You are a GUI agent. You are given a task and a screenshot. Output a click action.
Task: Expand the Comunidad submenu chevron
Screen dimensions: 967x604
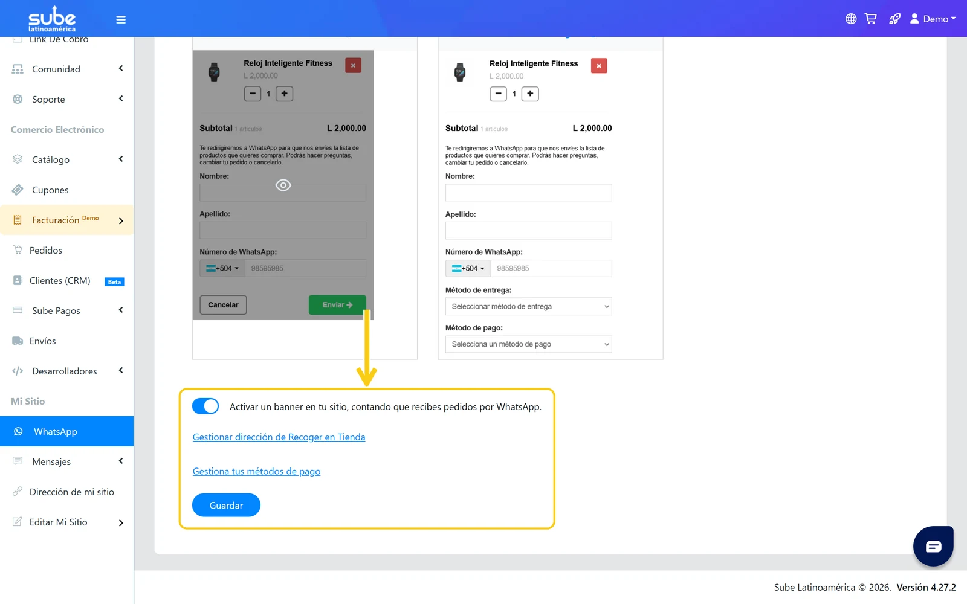click(121, 68)
